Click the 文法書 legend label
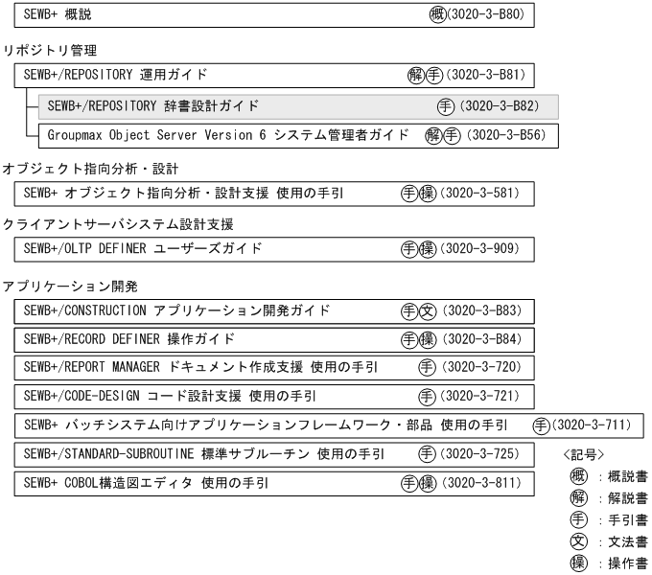Screen dimensions: 652x575 [x=628, y=541]
